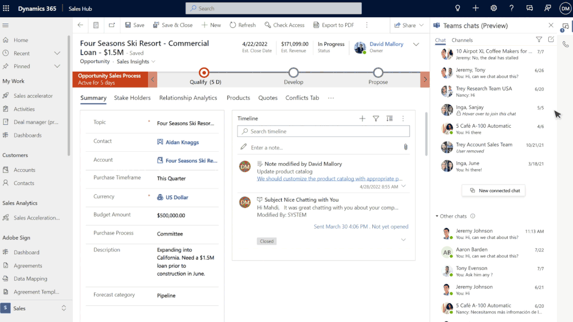Open the Products tab
This screenshot has width=573, height=322.
238,98
